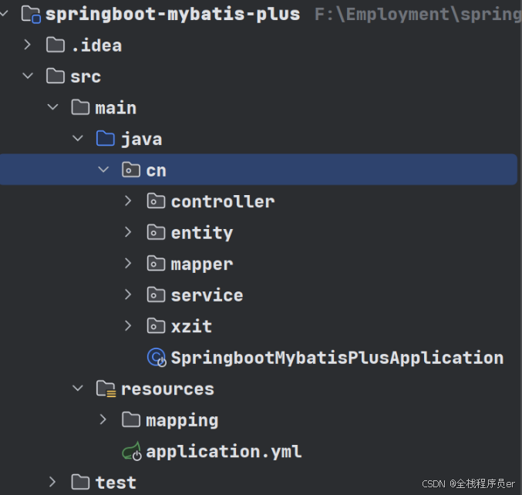522x495 pixels.
Task: Click the application.yml Spring config icon
Action: pyautogui.click(x=132, y=451)
